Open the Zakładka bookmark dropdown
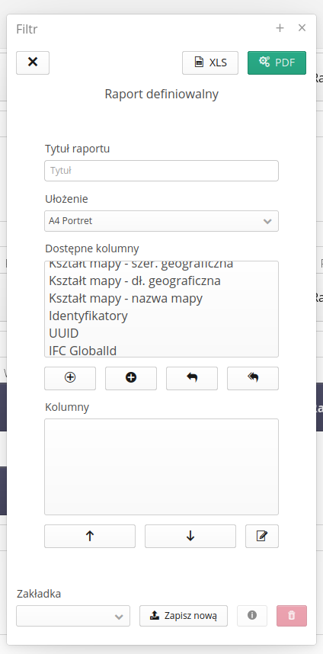The image size is (323, 654). 73,616
